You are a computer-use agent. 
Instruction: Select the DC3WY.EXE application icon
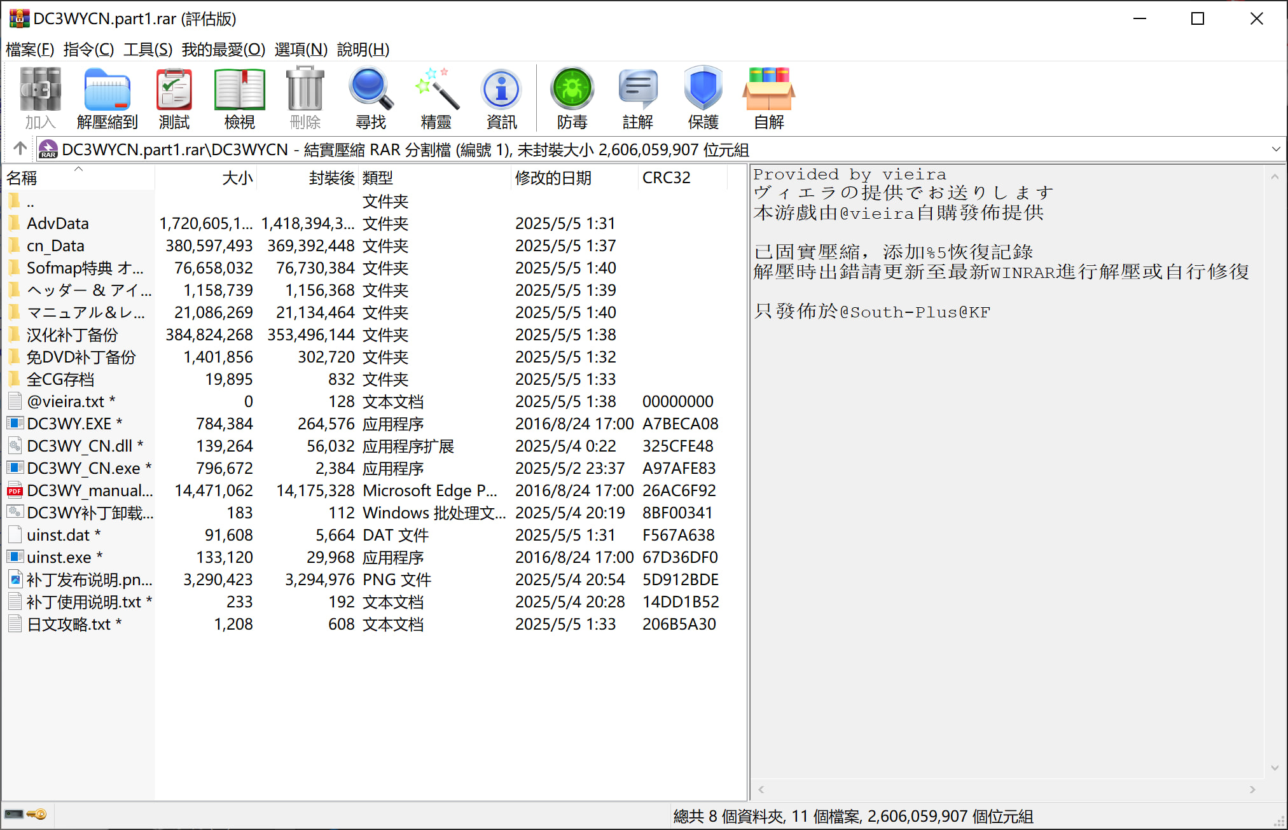15,424
